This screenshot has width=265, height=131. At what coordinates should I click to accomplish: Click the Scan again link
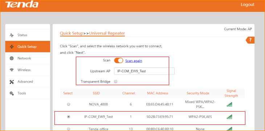point(134,61)
